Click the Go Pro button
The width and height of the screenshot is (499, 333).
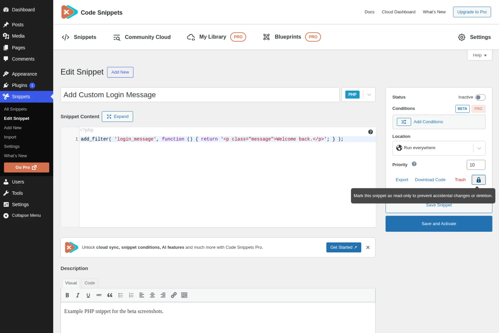(27, 168)
